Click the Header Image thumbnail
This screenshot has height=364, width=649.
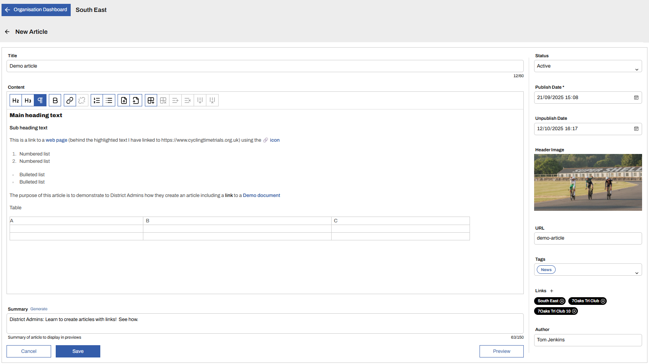click(x=588, y=182)
